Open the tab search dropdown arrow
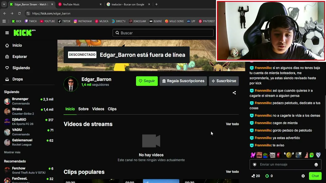This screenshot has width=326, height=183. 4,4
